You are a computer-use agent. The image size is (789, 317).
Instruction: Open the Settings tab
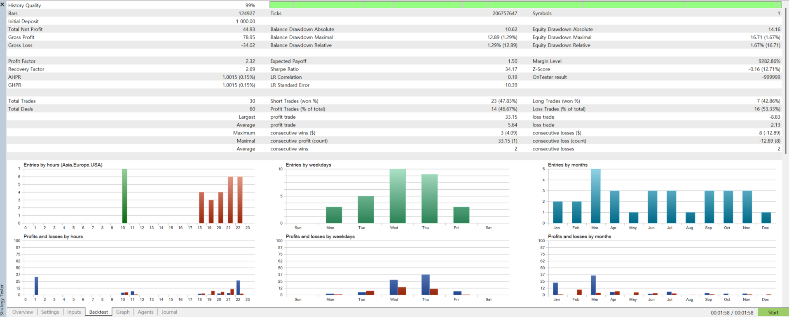(50, 312)
